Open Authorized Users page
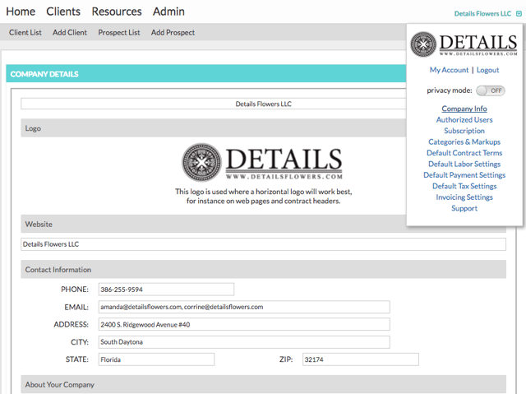This screenshot has width=526, height=394. tap(464, 120)
